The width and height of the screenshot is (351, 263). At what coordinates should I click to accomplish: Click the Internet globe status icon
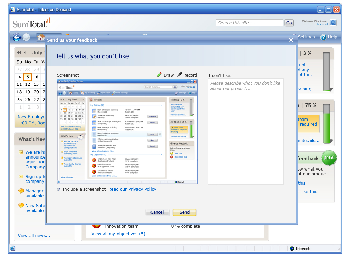click(292, 249)
